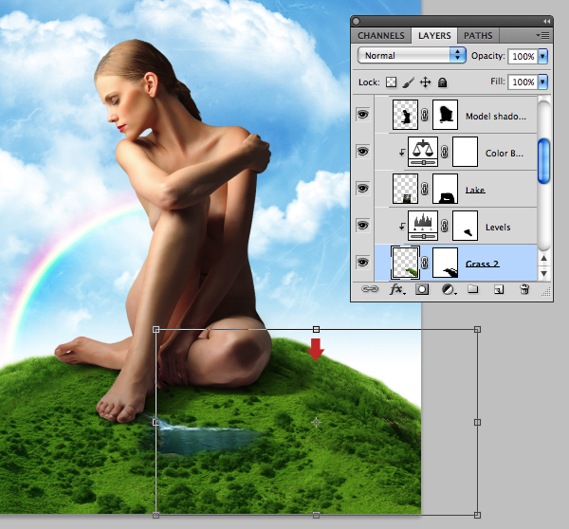Toggle Lock image pixels brush icon

[408, 82]
